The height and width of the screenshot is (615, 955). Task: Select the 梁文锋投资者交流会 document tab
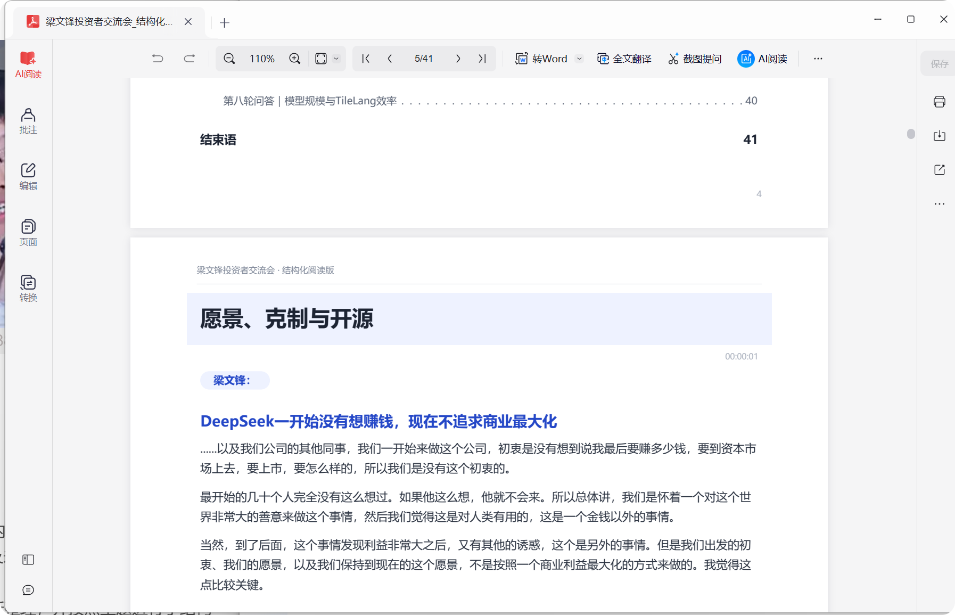coord(109,22)
